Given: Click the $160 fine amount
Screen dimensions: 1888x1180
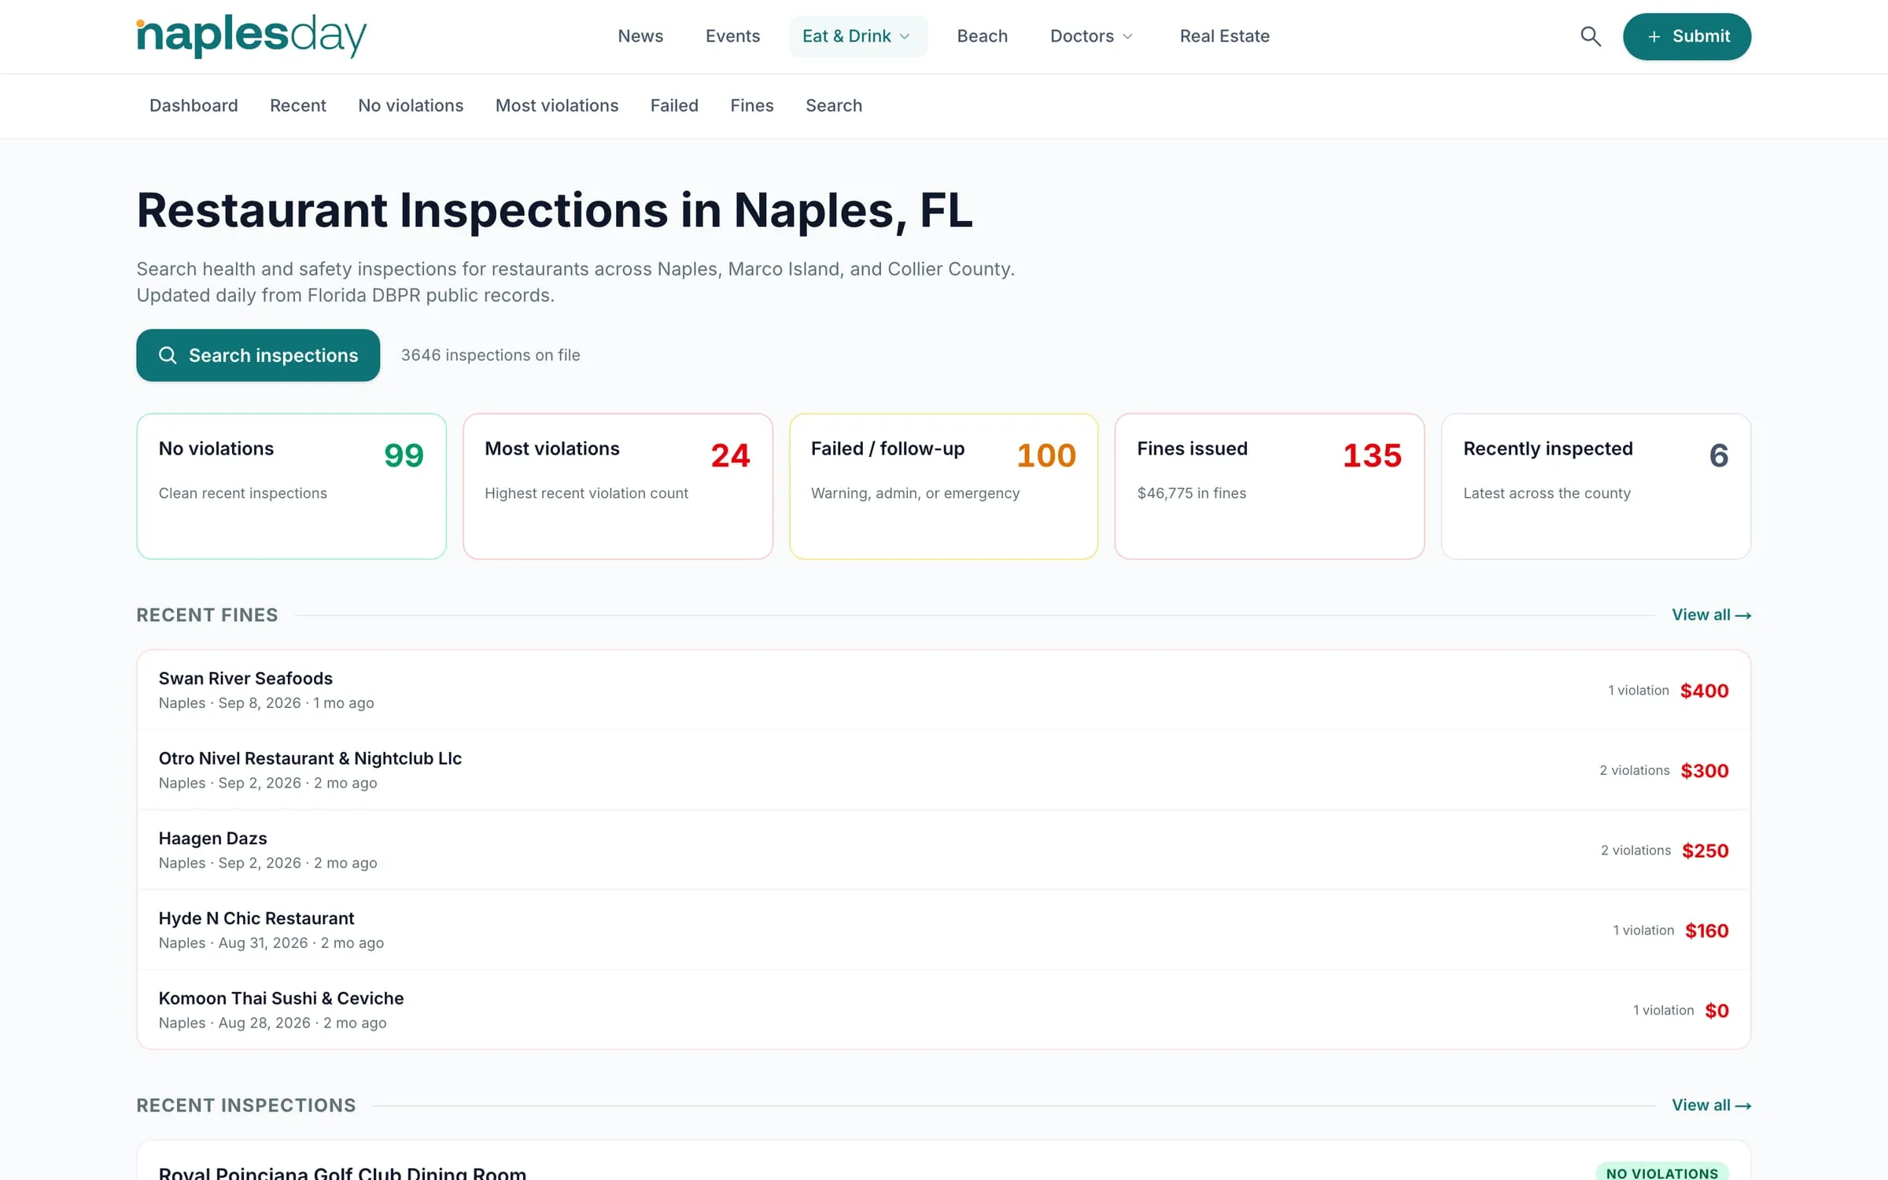Looking at the screenshot, I should [1706, 931].
